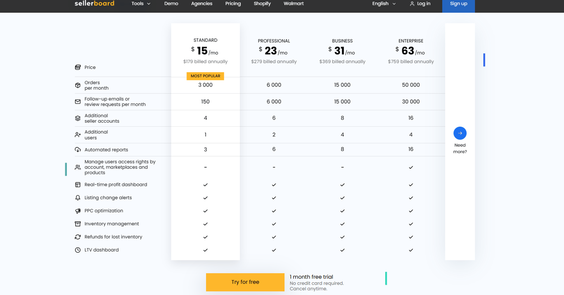Click the sellerboard logo
564x295 pixels.
click(94, 3)
